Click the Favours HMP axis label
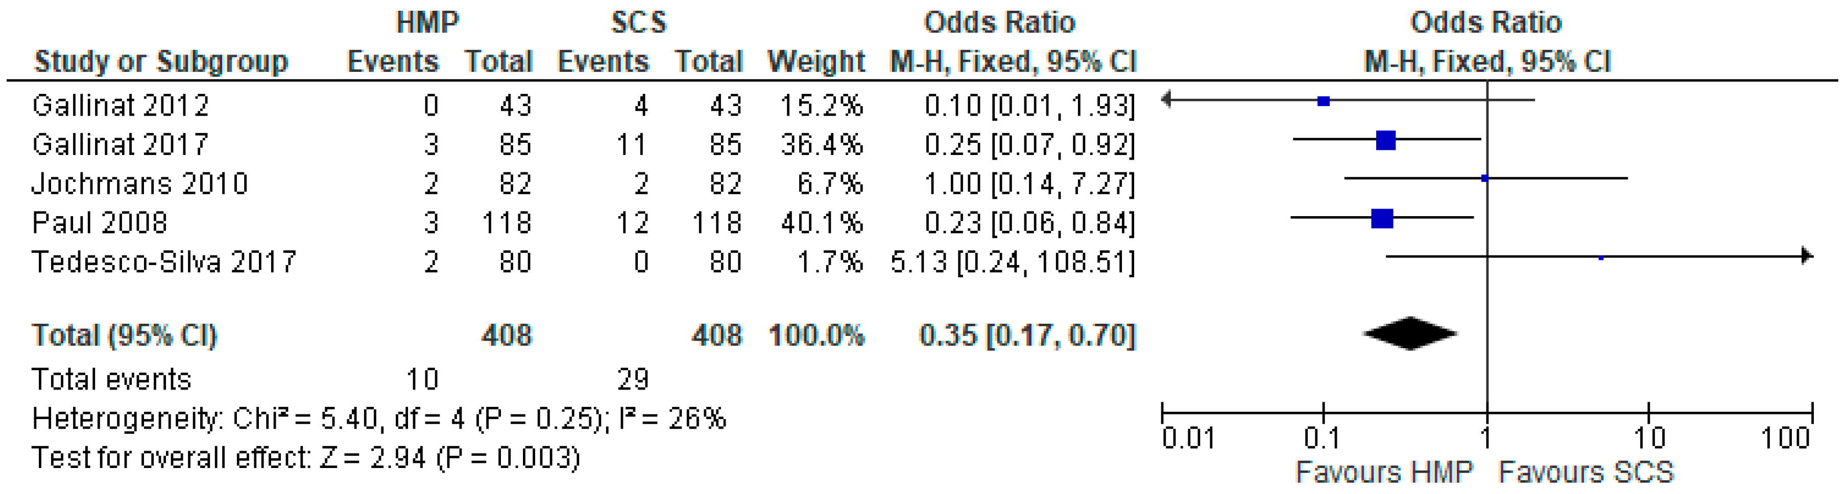This screenshot has width=1847, height=494. (1384, 473)
